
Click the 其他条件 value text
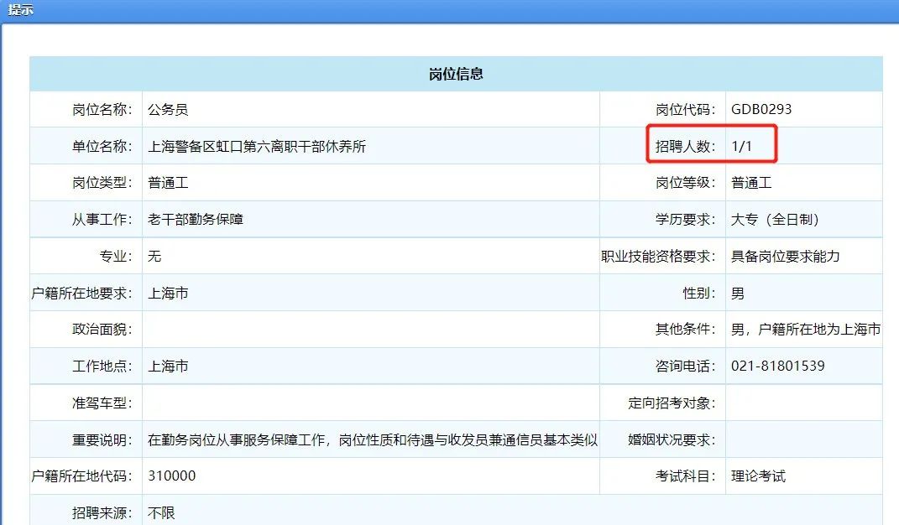coord(805,330)
